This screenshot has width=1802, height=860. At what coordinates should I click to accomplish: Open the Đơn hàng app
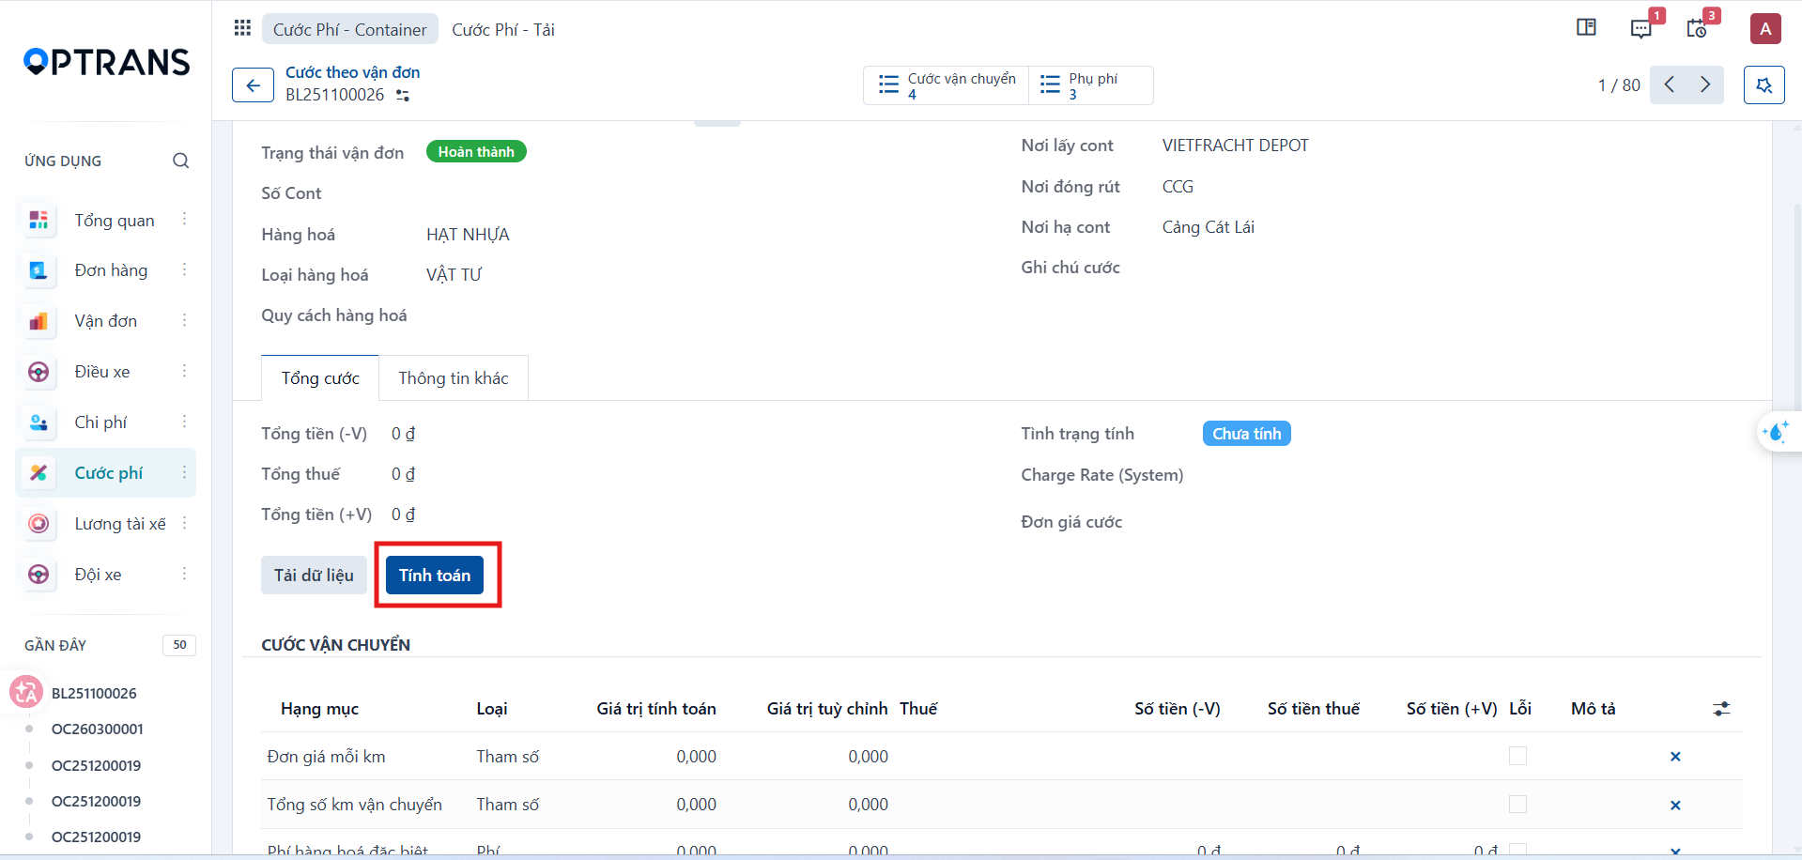(x=111, y=270)
